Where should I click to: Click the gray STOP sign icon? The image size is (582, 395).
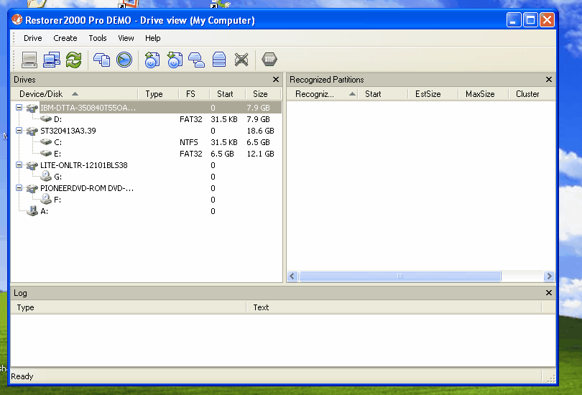pyautogui.click(x=269, y=60)
